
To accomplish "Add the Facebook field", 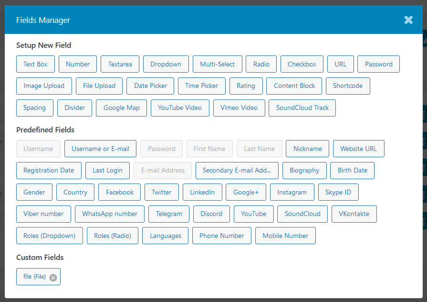I will point(120,192).
